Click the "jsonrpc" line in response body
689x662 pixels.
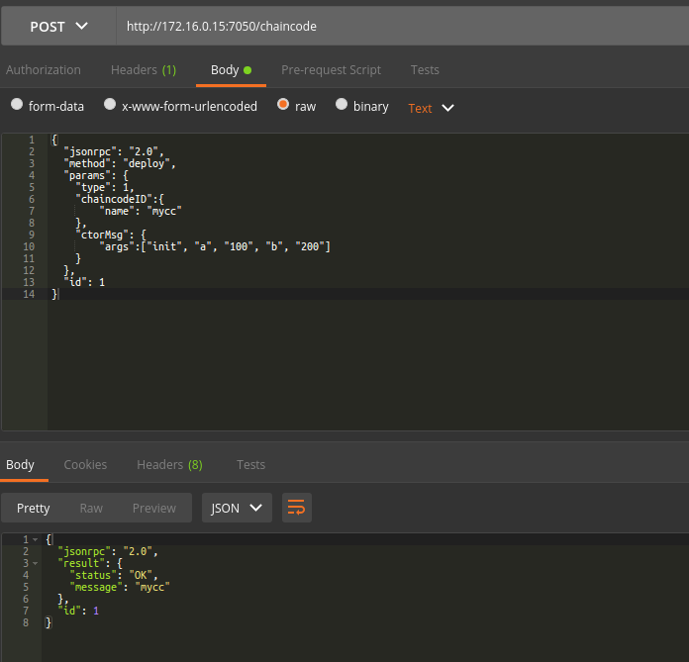tap(108, 551)
